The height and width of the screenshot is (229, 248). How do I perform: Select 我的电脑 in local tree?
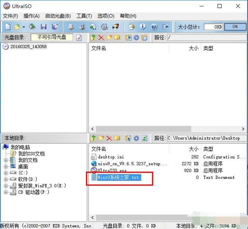coord(20,147)
